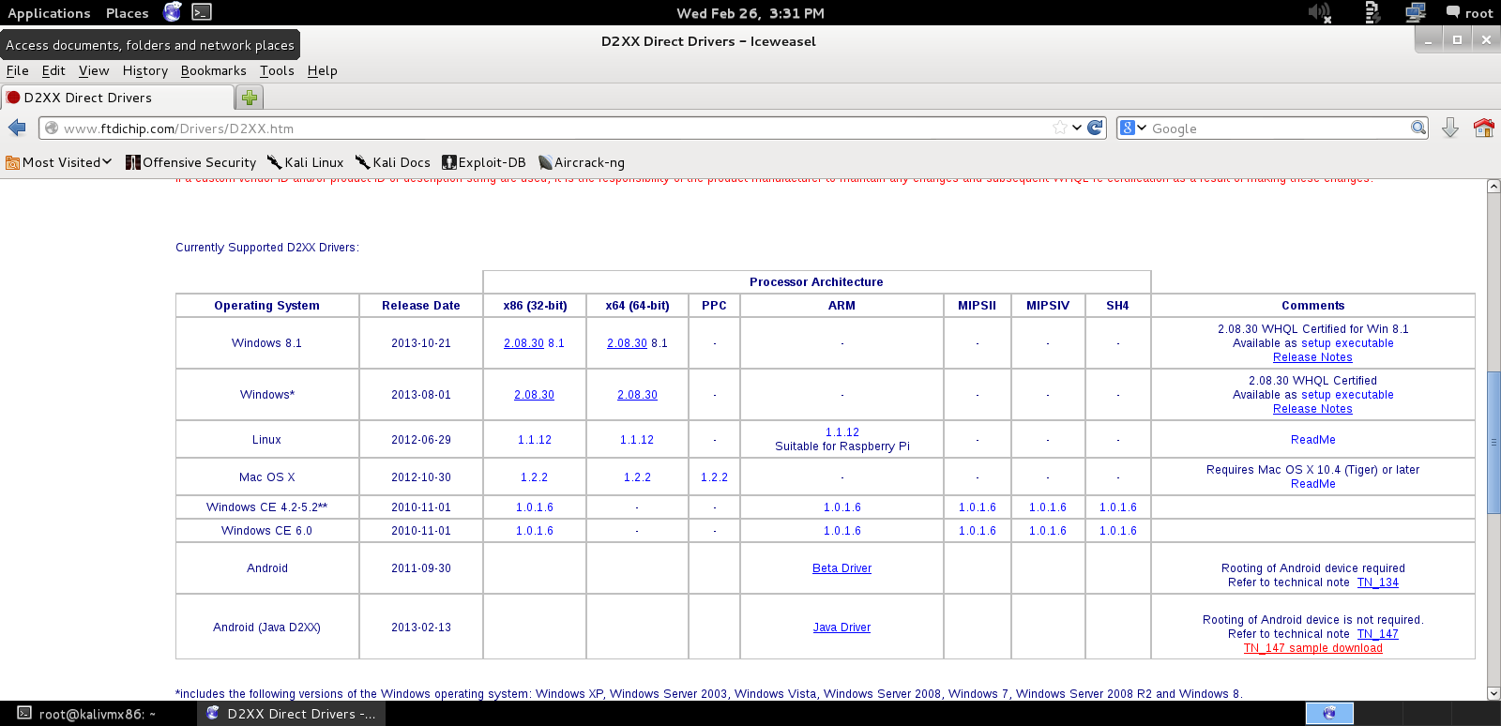The image size is (1501, 726).
Task: Download x64 2.08.30 driver for Windows 8.1
Action: (x=627, y=343)
